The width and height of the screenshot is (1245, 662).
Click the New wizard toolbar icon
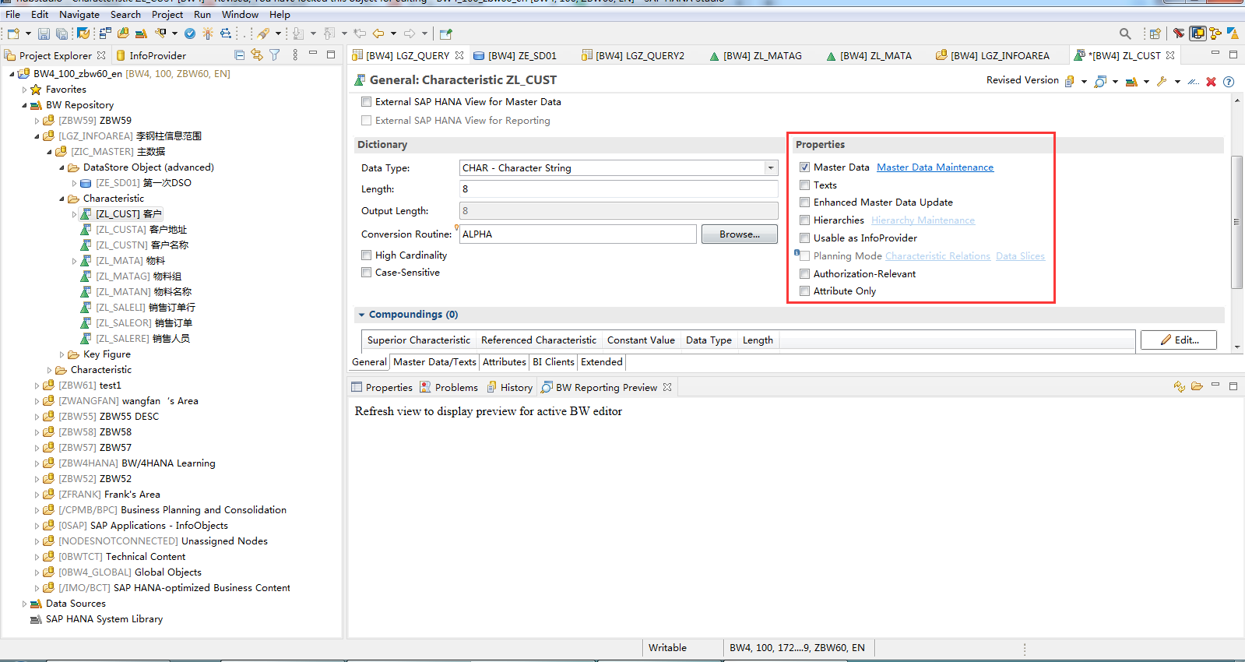coord(13,33)
